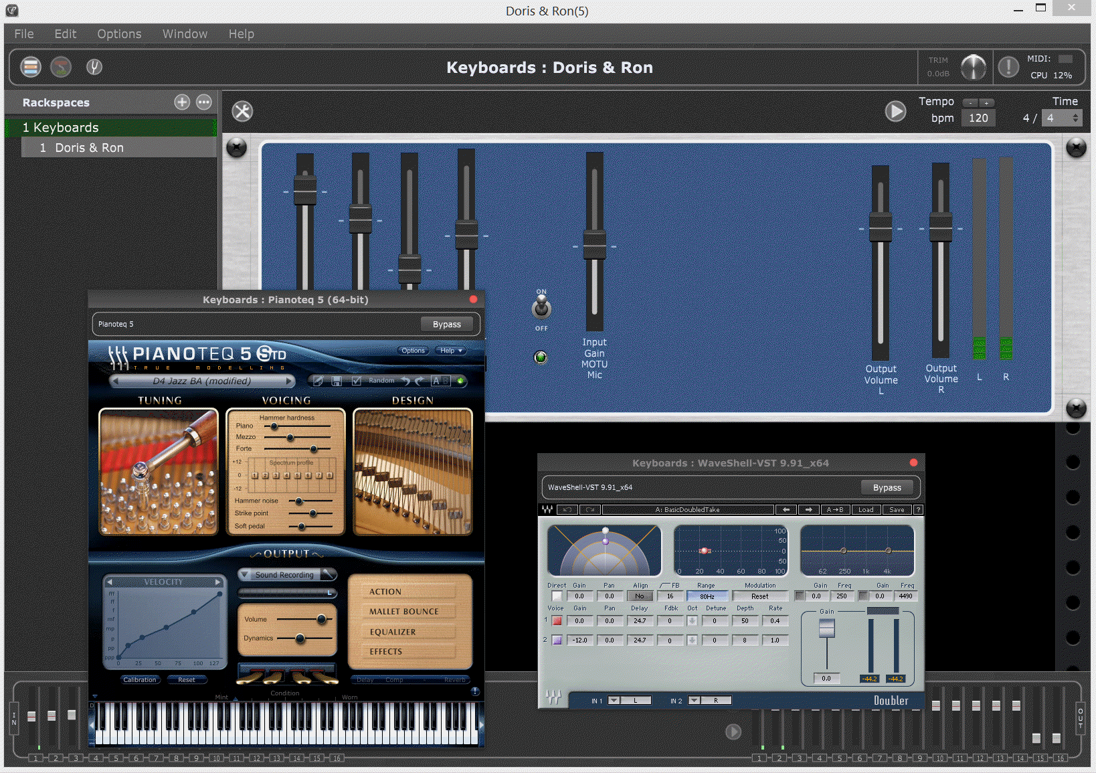Save the Pianoteq preset with the floppy icon
The height and width of the screenshot is (773, 1096).
pyautogui.click(x=337, y=380)
